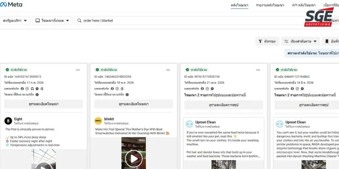Click the filter funnel button
339x169 pixels.
coord(267,41)
